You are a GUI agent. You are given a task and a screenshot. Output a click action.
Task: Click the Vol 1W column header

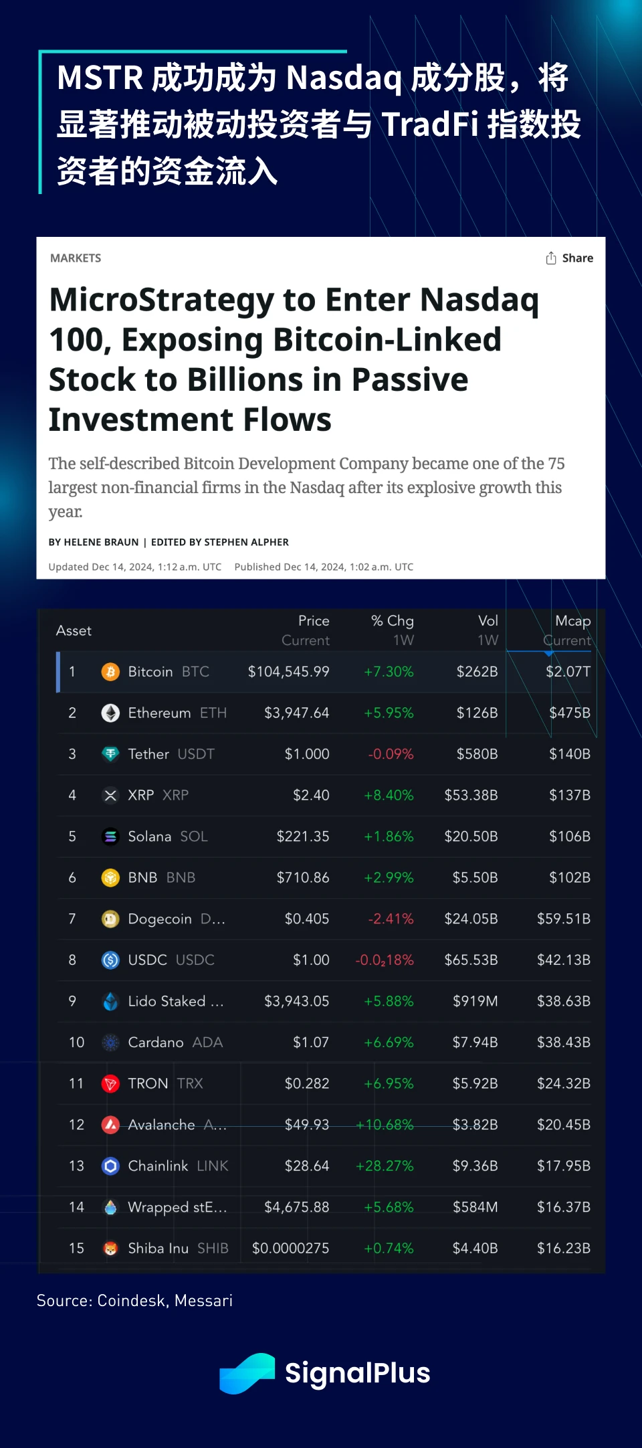(x=488, y=630)
